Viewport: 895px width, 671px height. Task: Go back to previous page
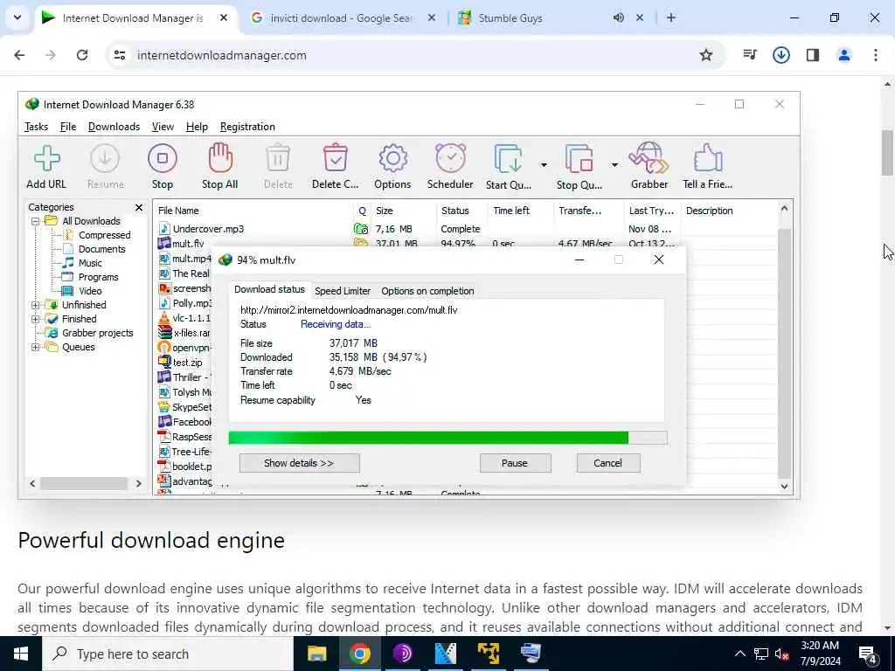[x=19, y=55]
